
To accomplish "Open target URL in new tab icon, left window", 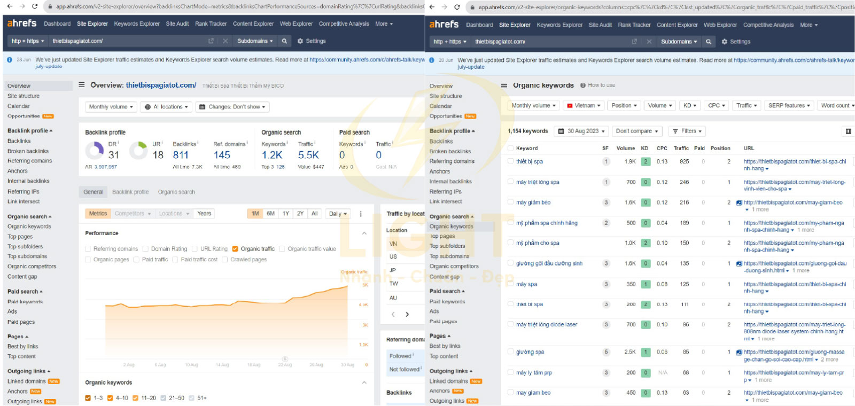I will 211,41.
